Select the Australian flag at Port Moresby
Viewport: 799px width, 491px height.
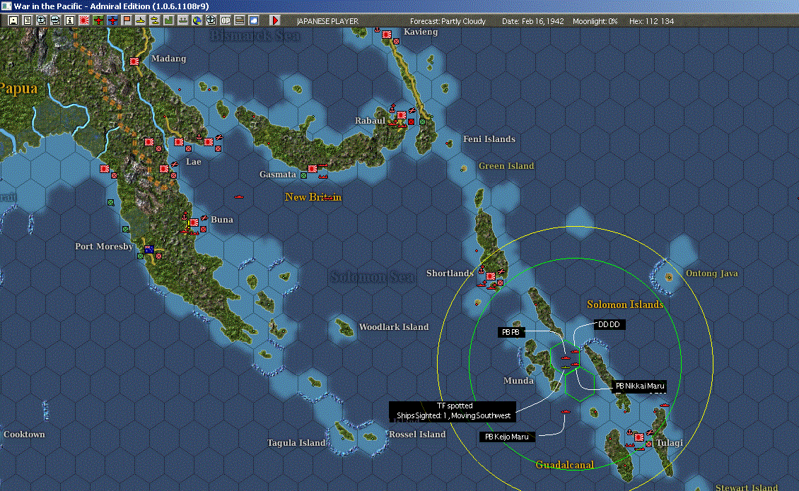coord(148,249)
